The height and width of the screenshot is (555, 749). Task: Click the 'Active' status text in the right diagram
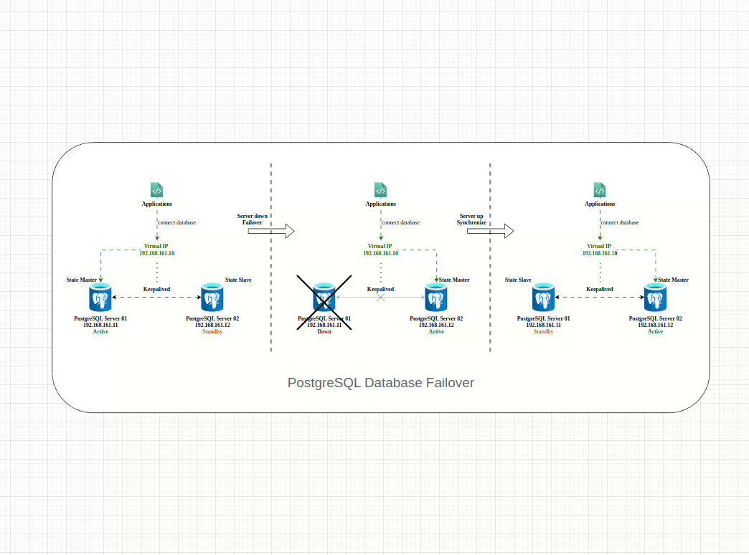(x=656, y=331)
